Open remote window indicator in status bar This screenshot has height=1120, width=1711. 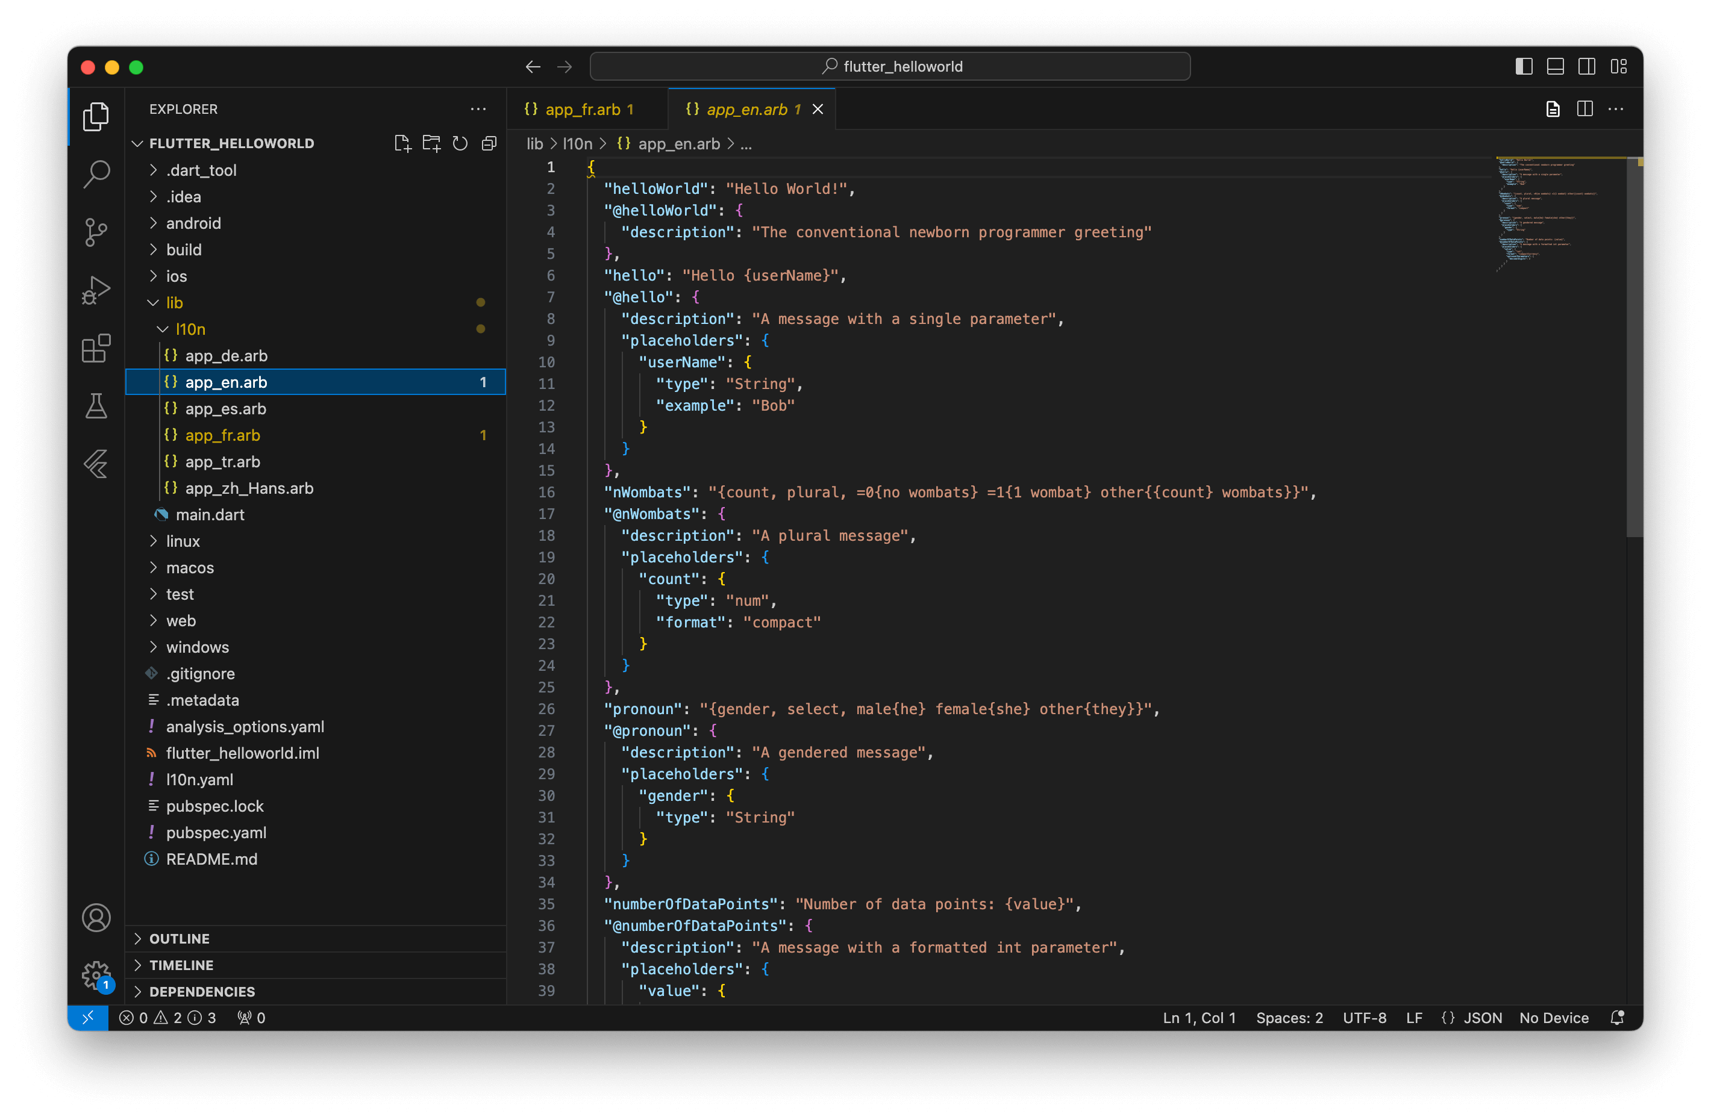point(88,1017)
